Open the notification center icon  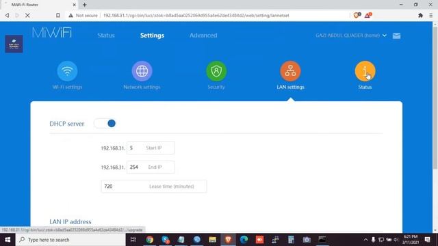(427, 240)
